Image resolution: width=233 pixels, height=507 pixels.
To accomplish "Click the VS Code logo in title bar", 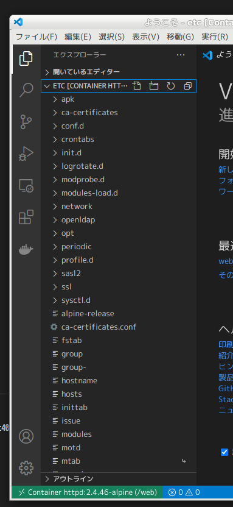I will click(18, 23).
